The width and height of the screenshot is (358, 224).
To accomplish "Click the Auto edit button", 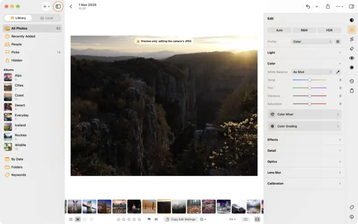I will pos(279,30).
